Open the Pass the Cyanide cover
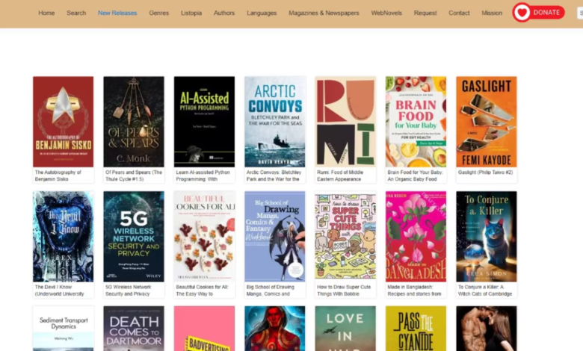This screenshot has height=351, width=583. (x=416, y=329)
